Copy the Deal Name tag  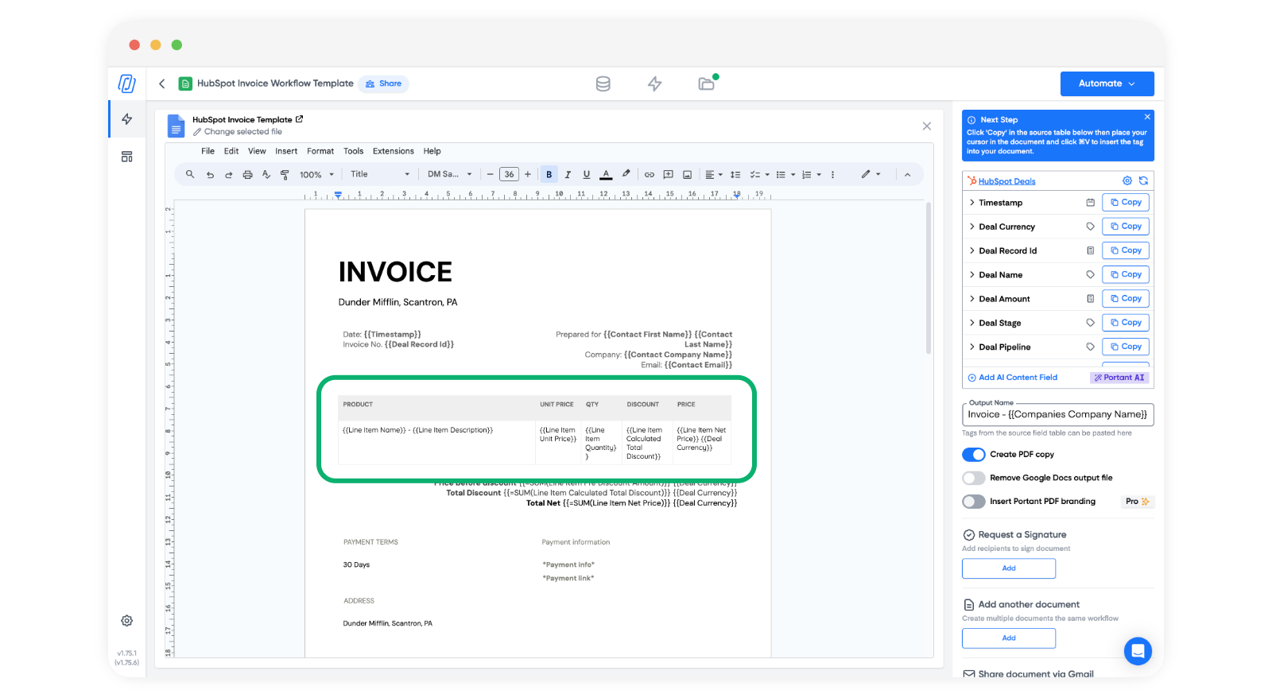1125,274
